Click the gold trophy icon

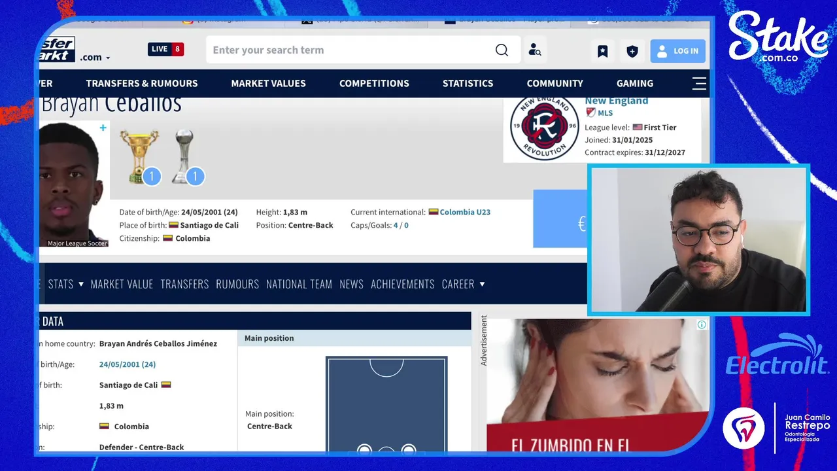[140, 157]
